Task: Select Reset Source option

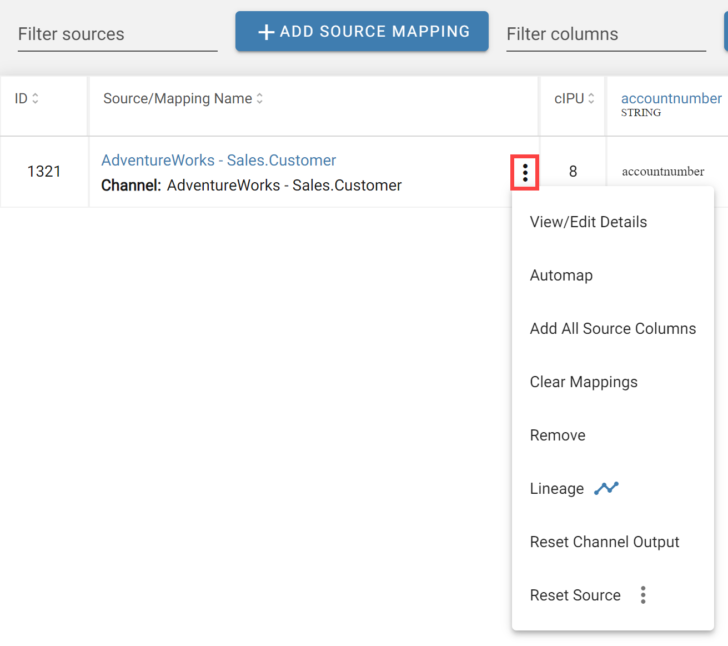Action: point(575,595)
